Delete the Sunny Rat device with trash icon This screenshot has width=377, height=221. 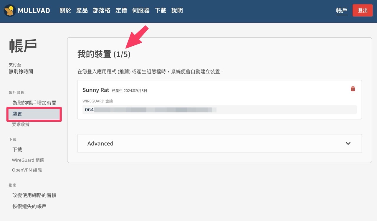click(353, 89)
